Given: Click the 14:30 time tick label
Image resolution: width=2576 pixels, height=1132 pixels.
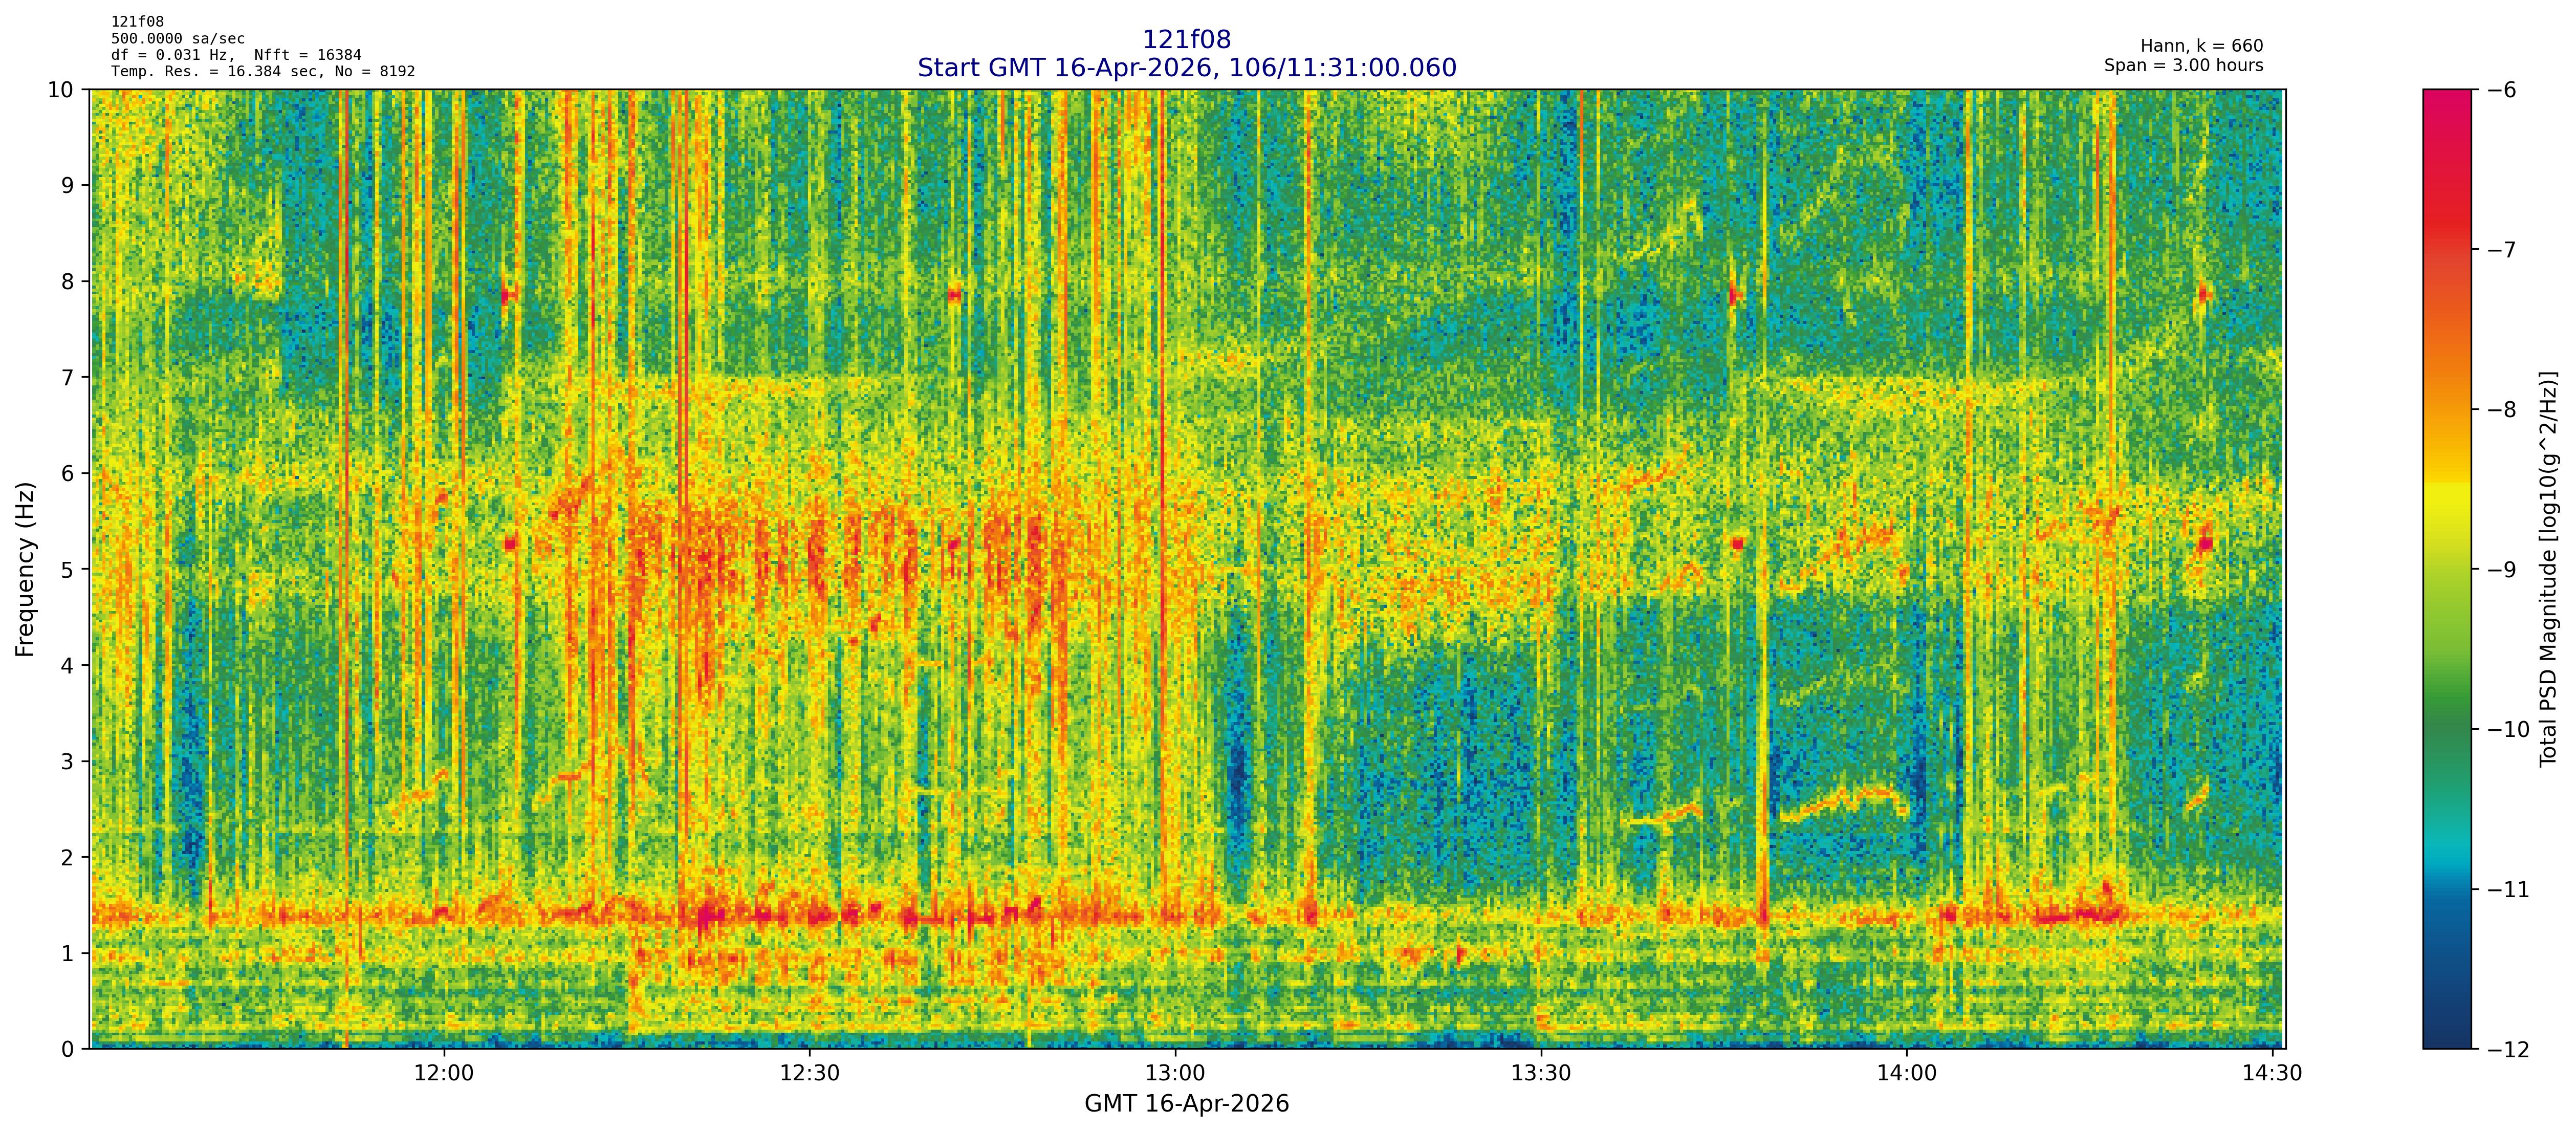Looking at the screenshot, I should (2272, 1074).
